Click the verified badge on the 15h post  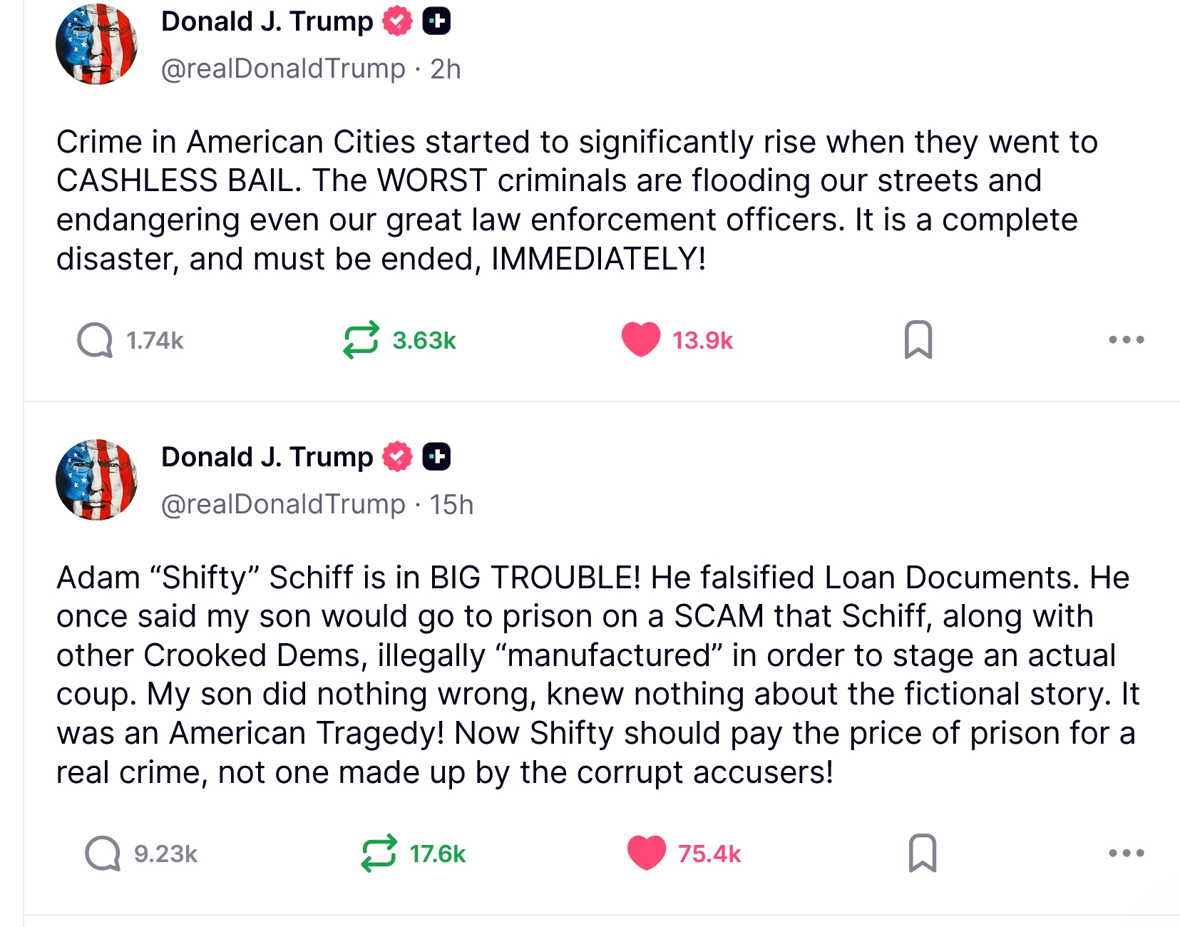click(397, 457)
